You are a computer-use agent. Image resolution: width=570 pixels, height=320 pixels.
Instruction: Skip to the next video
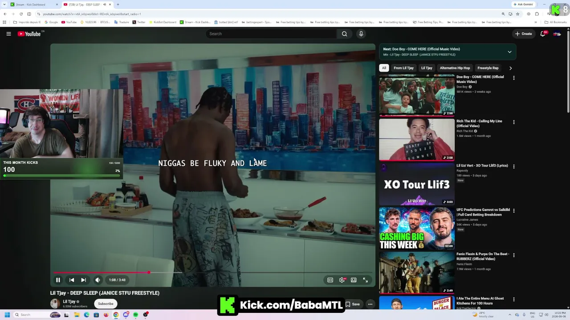pos(83,280)
